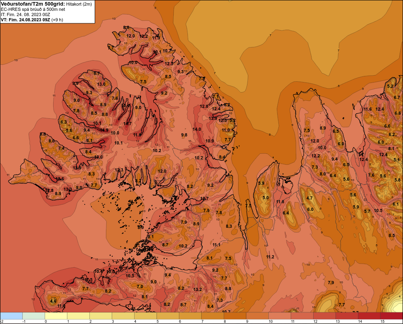Click the temperature value 7.0

[x=139, y=287]
